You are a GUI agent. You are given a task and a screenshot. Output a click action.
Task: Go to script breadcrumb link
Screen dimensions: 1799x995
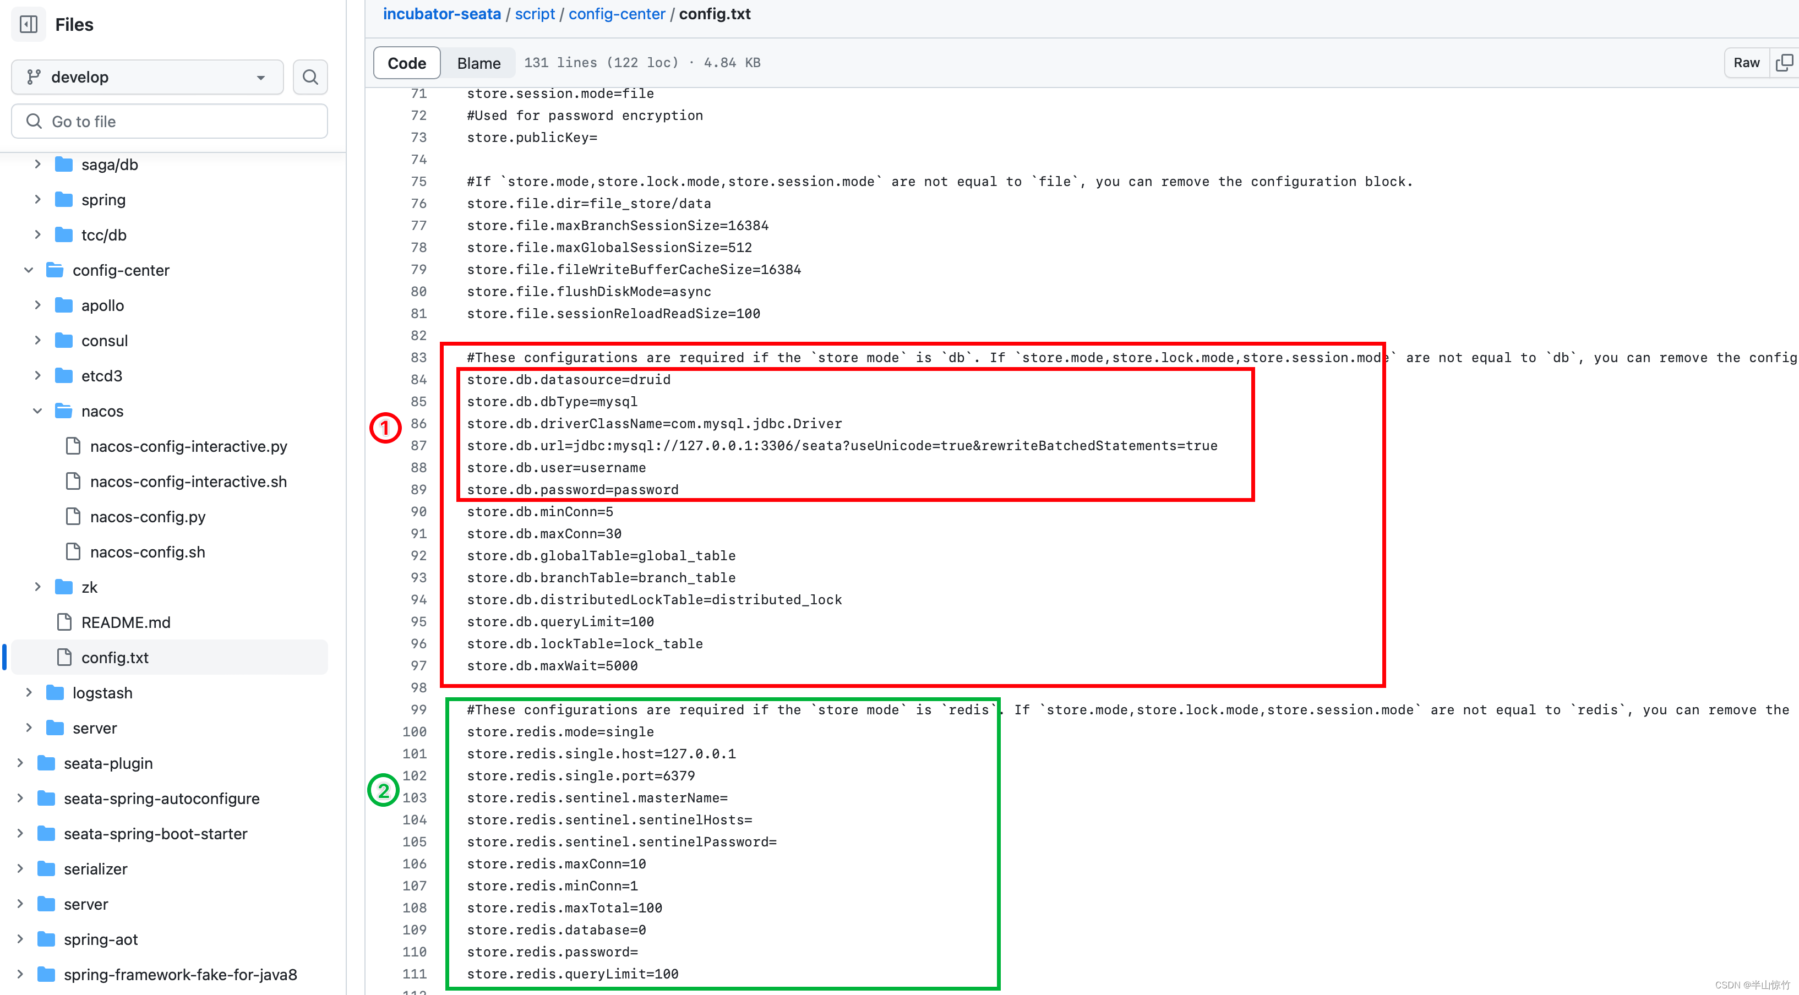[x=535, y=14]
